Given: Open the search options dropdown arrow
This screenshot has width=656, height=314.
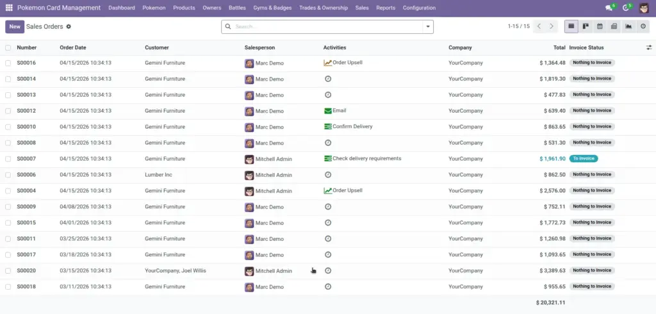Looking at the screenshot, I should 428,27.
